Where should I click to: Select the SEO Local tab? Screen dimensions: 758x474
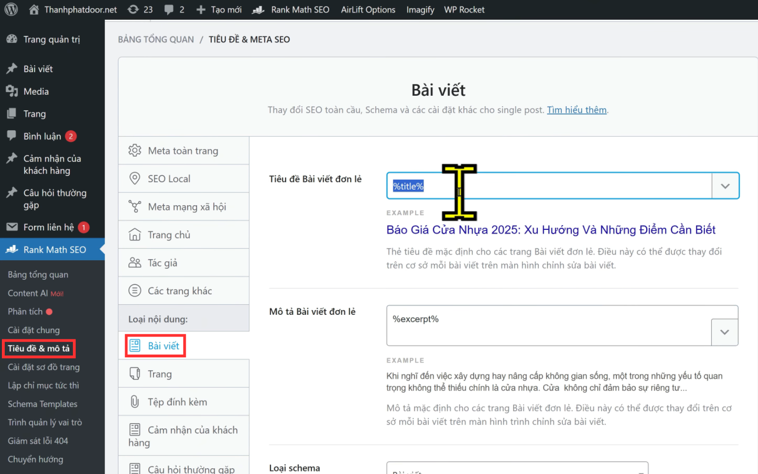click(x=183, y=179)
